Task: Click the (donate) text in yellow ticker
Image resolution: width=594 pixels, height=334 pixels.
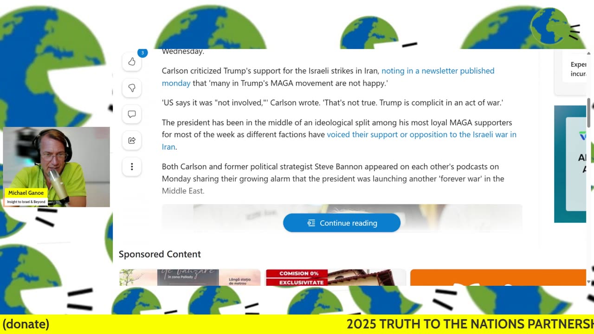Action: (26, 324)
